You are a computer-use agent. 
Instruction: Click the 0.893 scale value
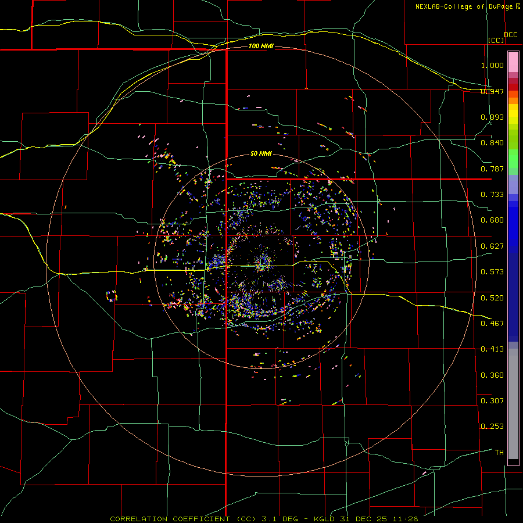pyautogui.click(x=492, y=117)
